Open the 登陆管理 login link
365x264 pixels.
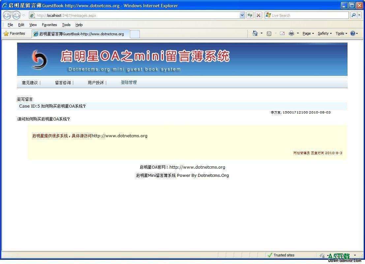tap(129, 82)
